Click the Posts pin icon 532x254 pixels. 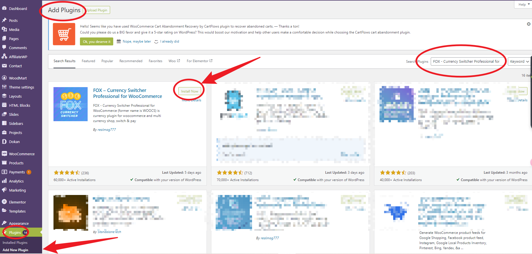(x=4, y=20)
